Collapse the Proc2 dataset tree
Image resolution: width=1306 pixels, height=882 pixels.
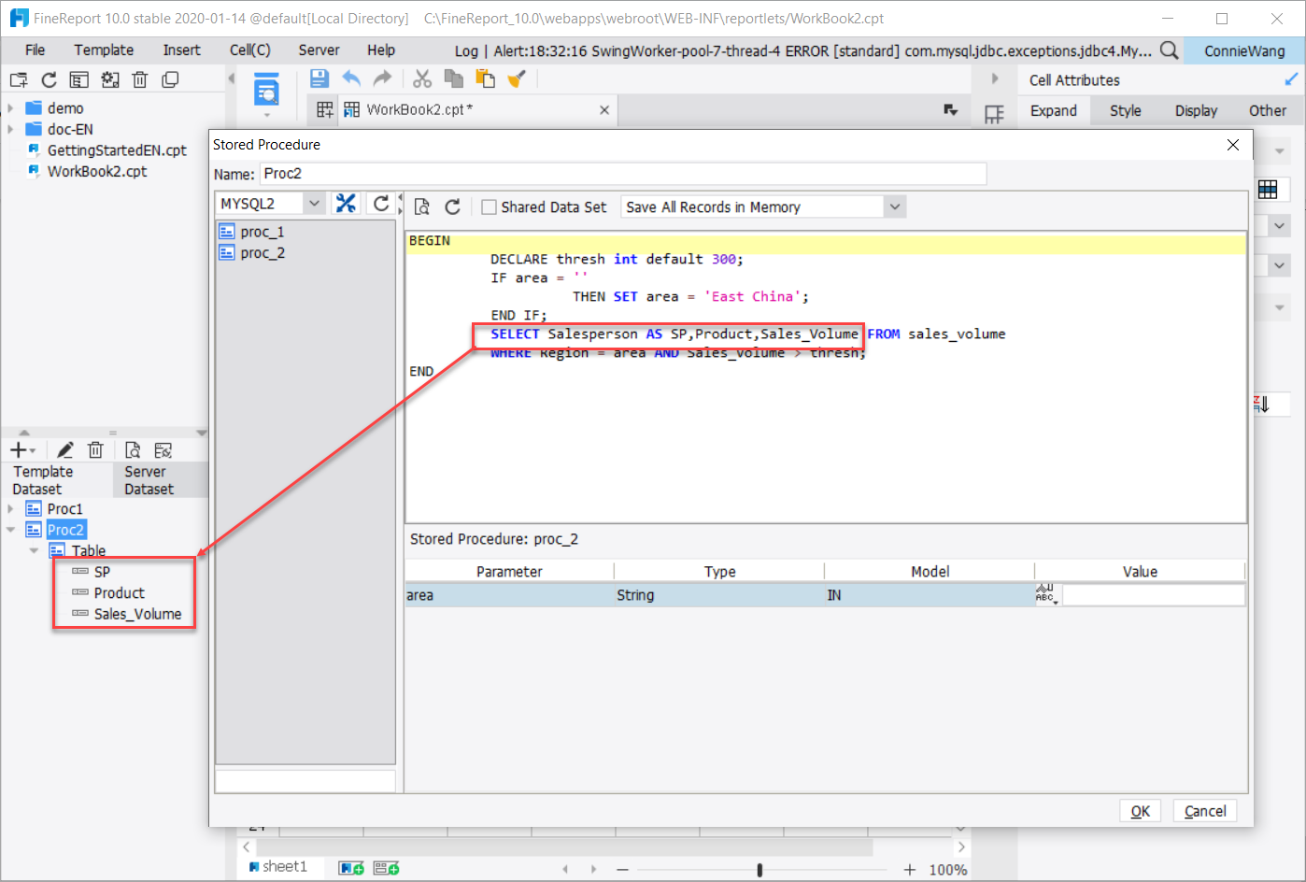[9, 529]
